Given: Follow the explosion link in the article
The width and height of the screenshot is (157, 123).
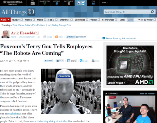Looking at the screenshot, I should (13, 113).
